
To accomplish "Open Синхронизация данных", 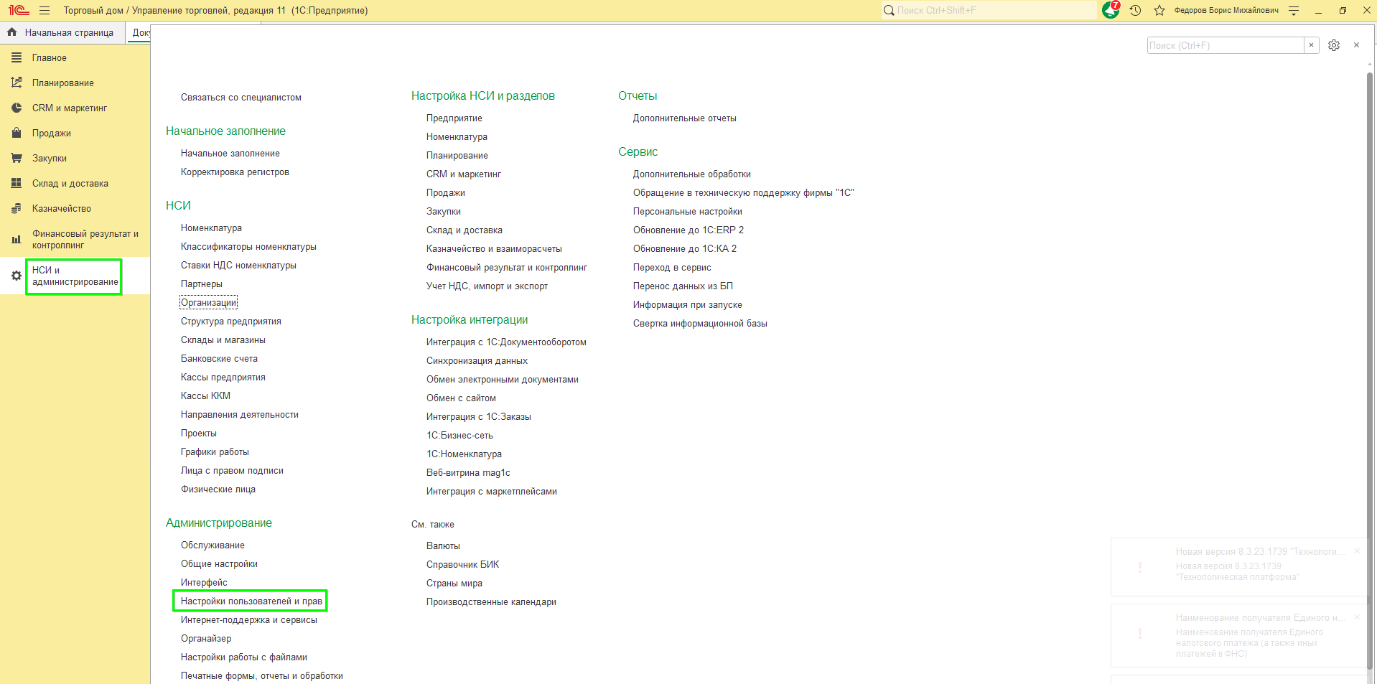I will coord(477,361).
